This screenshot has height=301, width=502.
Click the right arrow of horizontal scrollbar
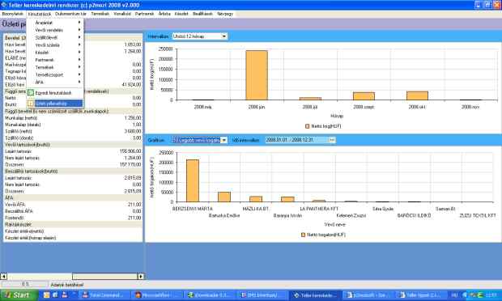point(141,276)
